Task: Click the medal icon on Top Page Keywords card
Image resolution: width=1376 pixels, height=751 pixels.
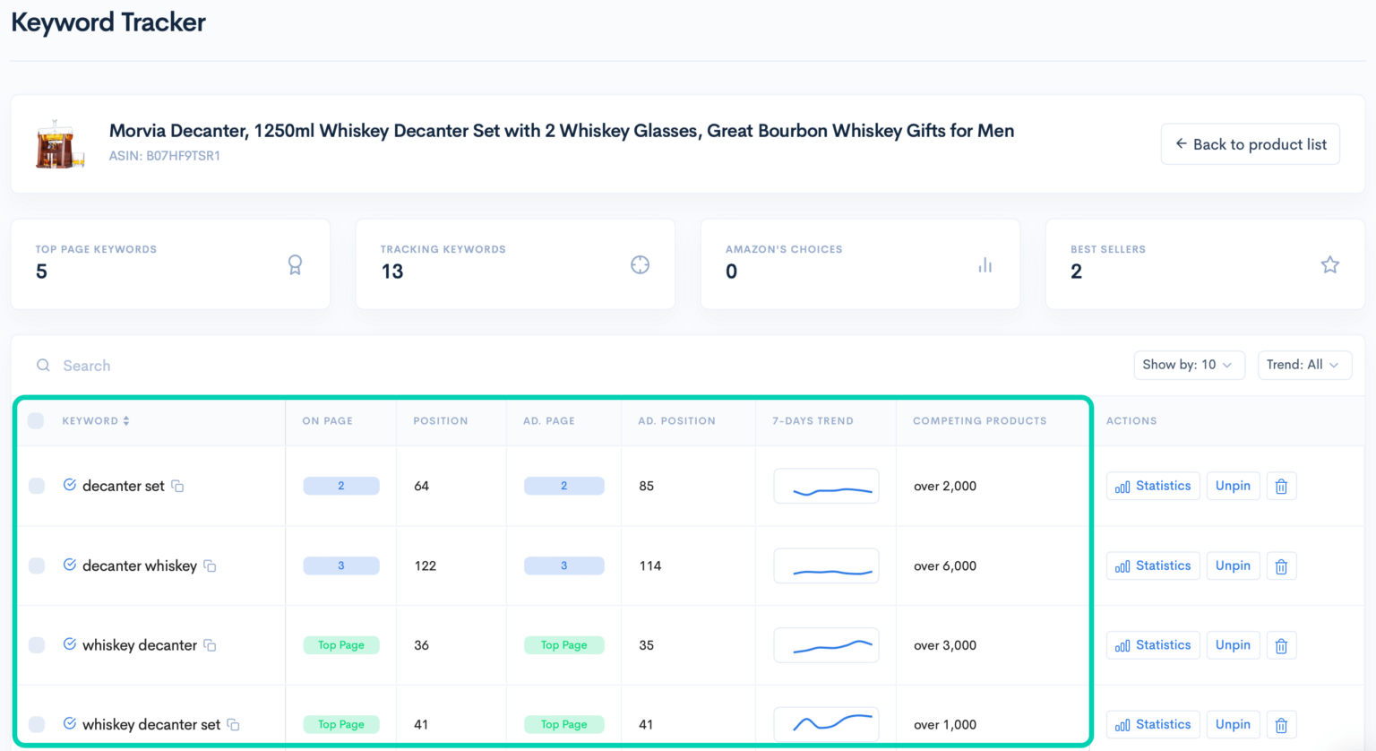Action: (x=296, y=264)
